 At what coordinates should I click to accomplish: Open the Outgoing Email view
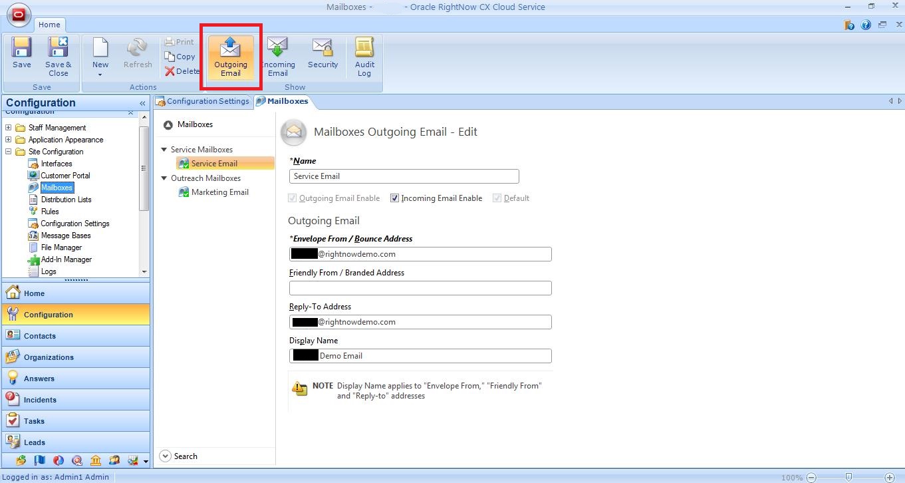pos(230,57)
